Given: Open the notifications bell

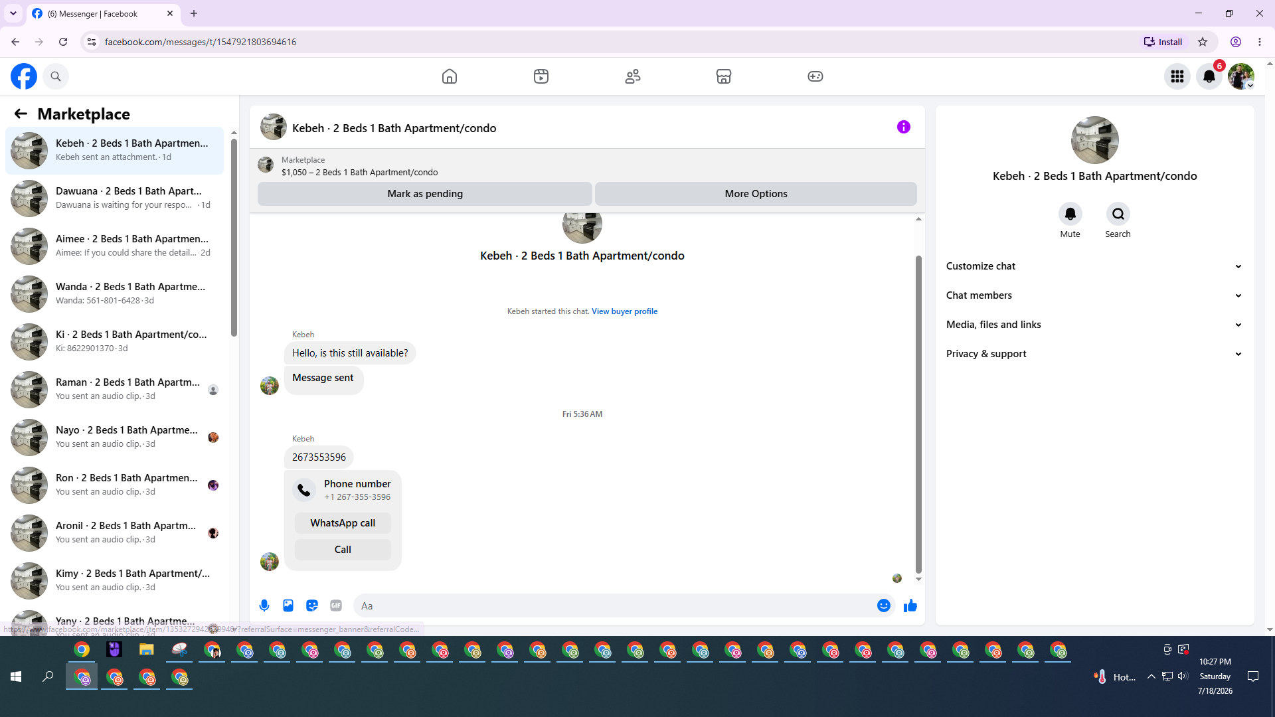Looking at the screenshot, I should click(x=1209, y=76).
